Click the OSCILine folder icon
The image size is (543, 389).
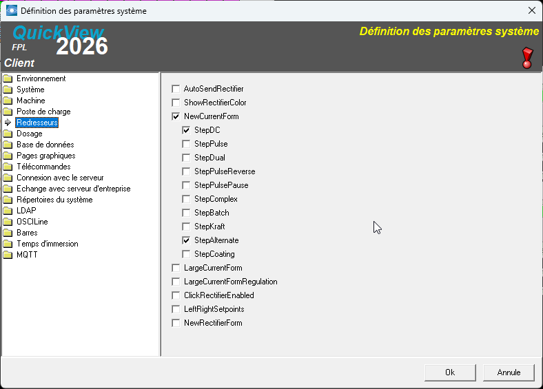(8, 222)
